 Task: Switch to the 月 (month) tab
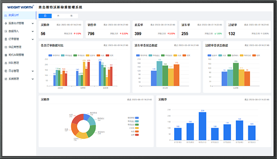coord(58,15)
